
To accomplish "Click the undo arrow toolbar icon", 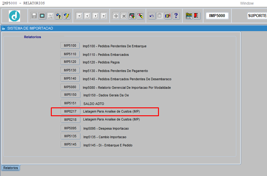I will (152, 16).
